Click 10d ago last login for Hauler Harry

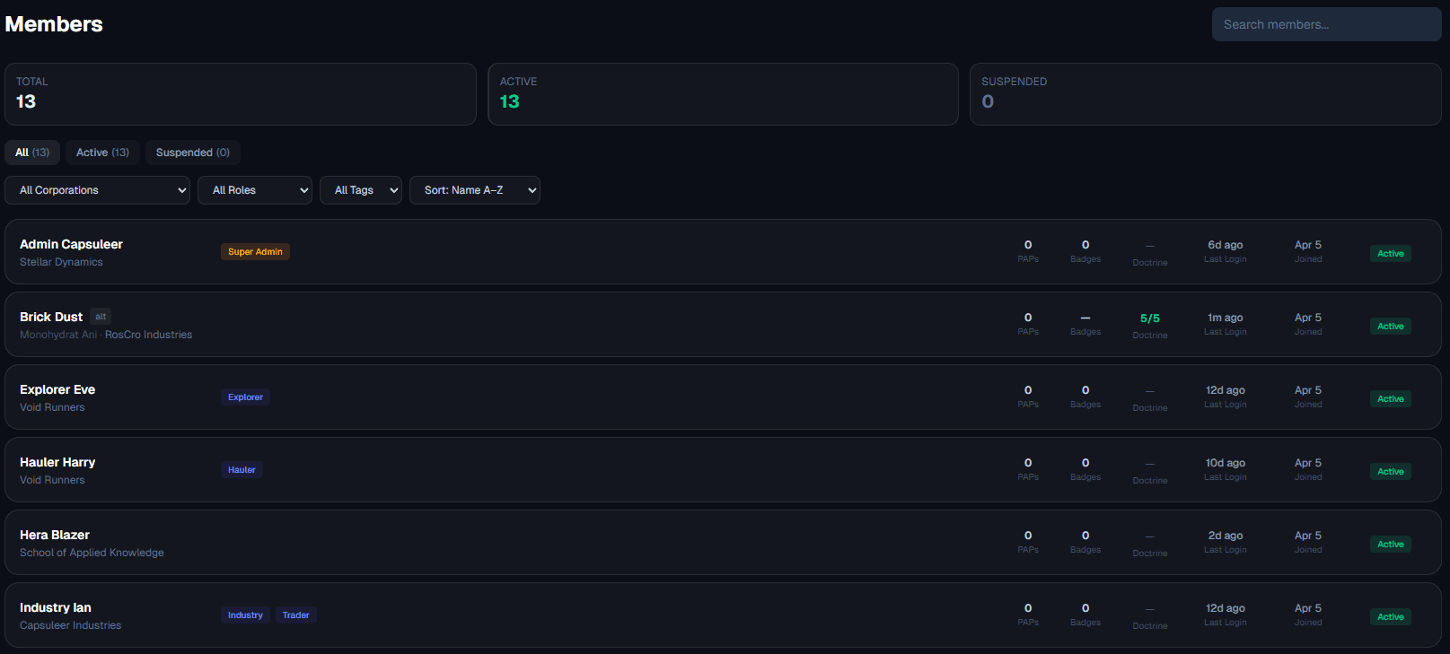[1226, 463]
